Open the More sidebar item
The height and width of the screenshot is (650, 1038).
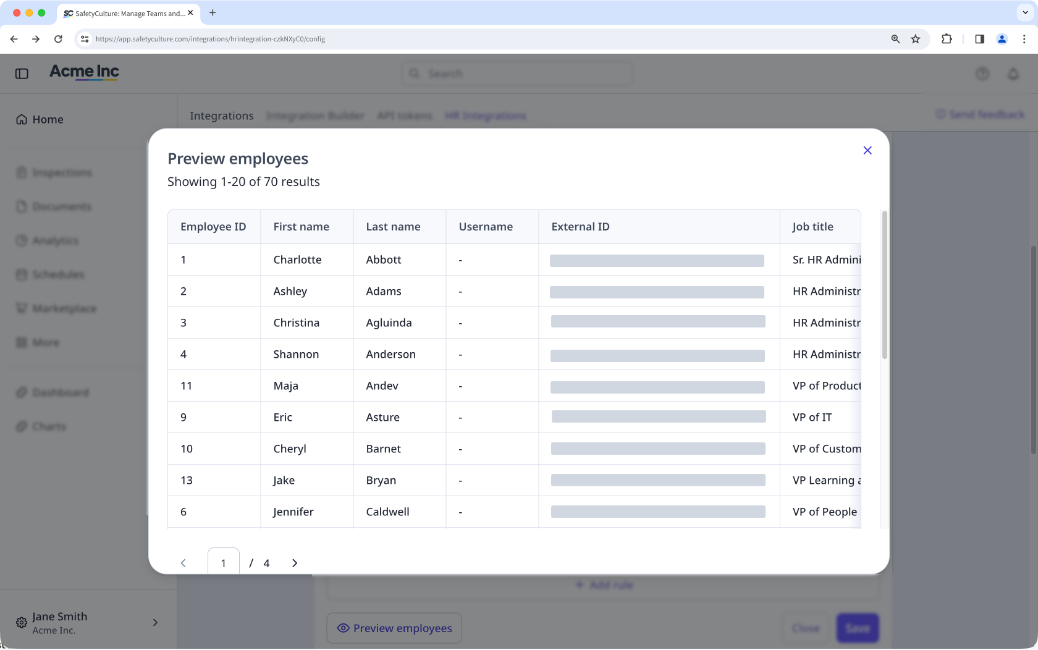click(x=38, y=342)
